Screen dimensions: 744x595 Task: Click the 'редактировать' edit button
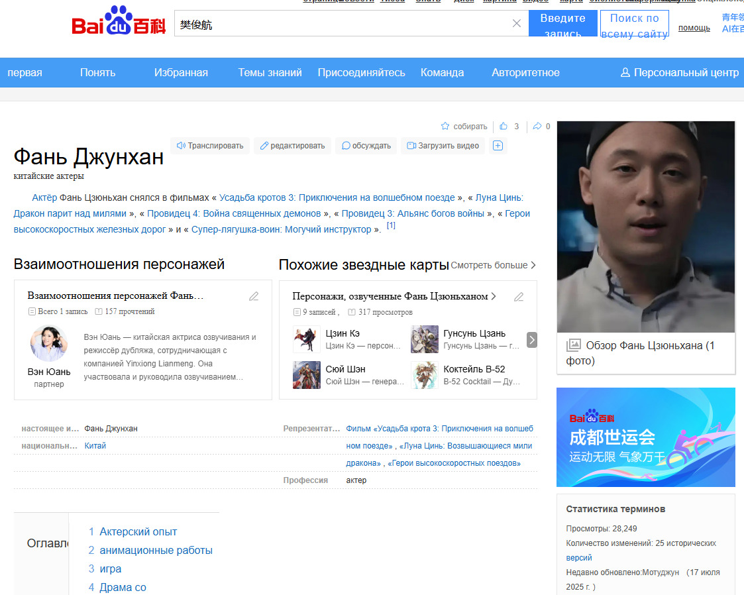pyautogui.click(x=292, y=146)
